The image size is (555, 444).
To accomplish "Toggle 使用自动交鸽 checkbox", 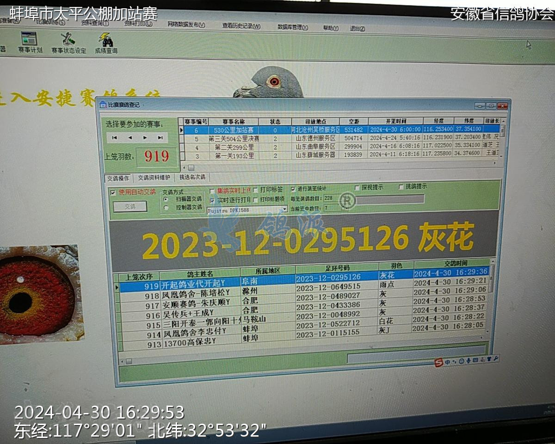I will [x=113, y=192].
